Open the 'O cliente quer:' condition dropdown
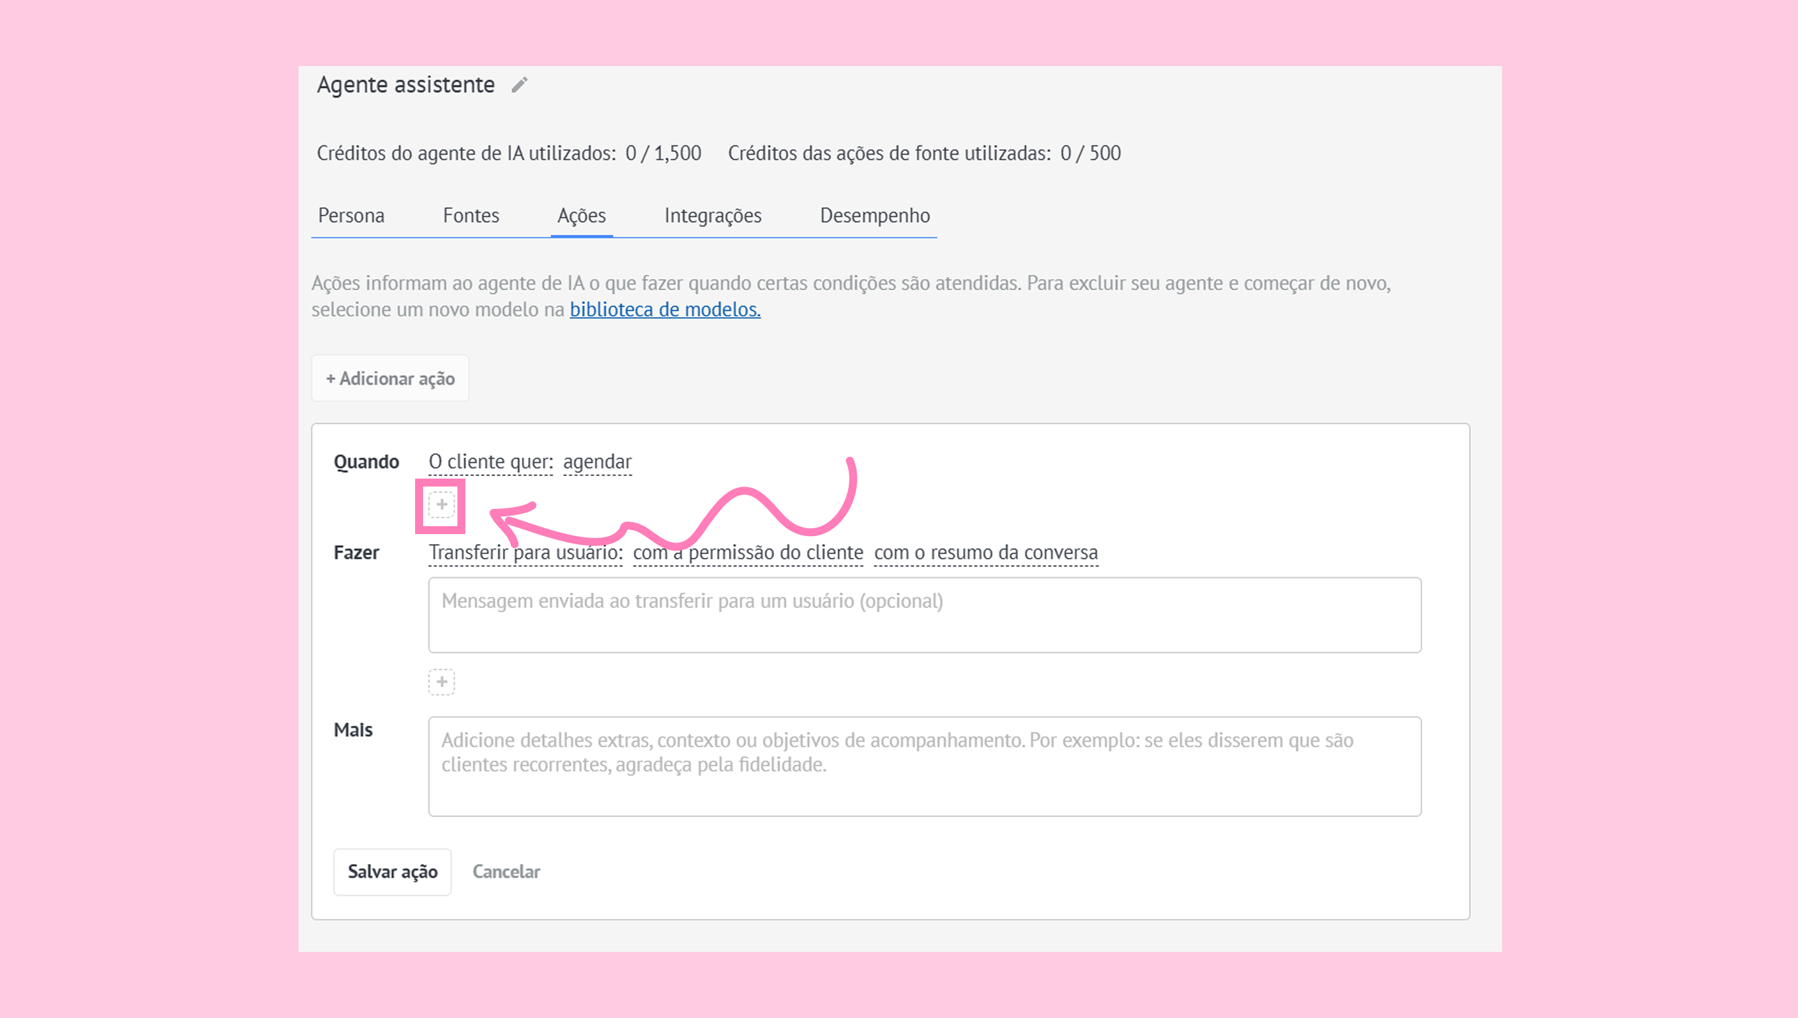The width and height of the screenshot is (1798, 1018). tap(490, 462)
